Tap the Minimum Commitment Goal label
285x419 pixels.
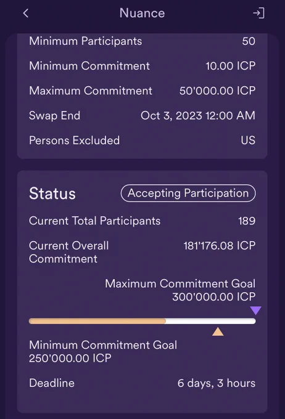(103, 345)
